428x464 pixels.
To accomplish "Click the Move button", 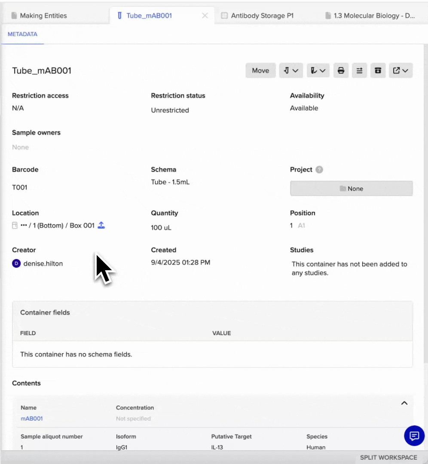I will point(260,70).
